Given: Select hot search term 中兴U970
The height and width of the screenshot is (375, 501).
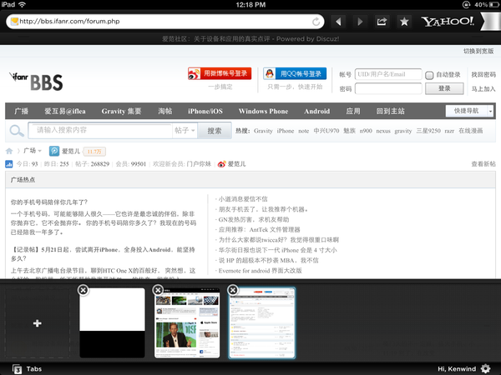Looking at the screenshot, I should click(326, 131).
